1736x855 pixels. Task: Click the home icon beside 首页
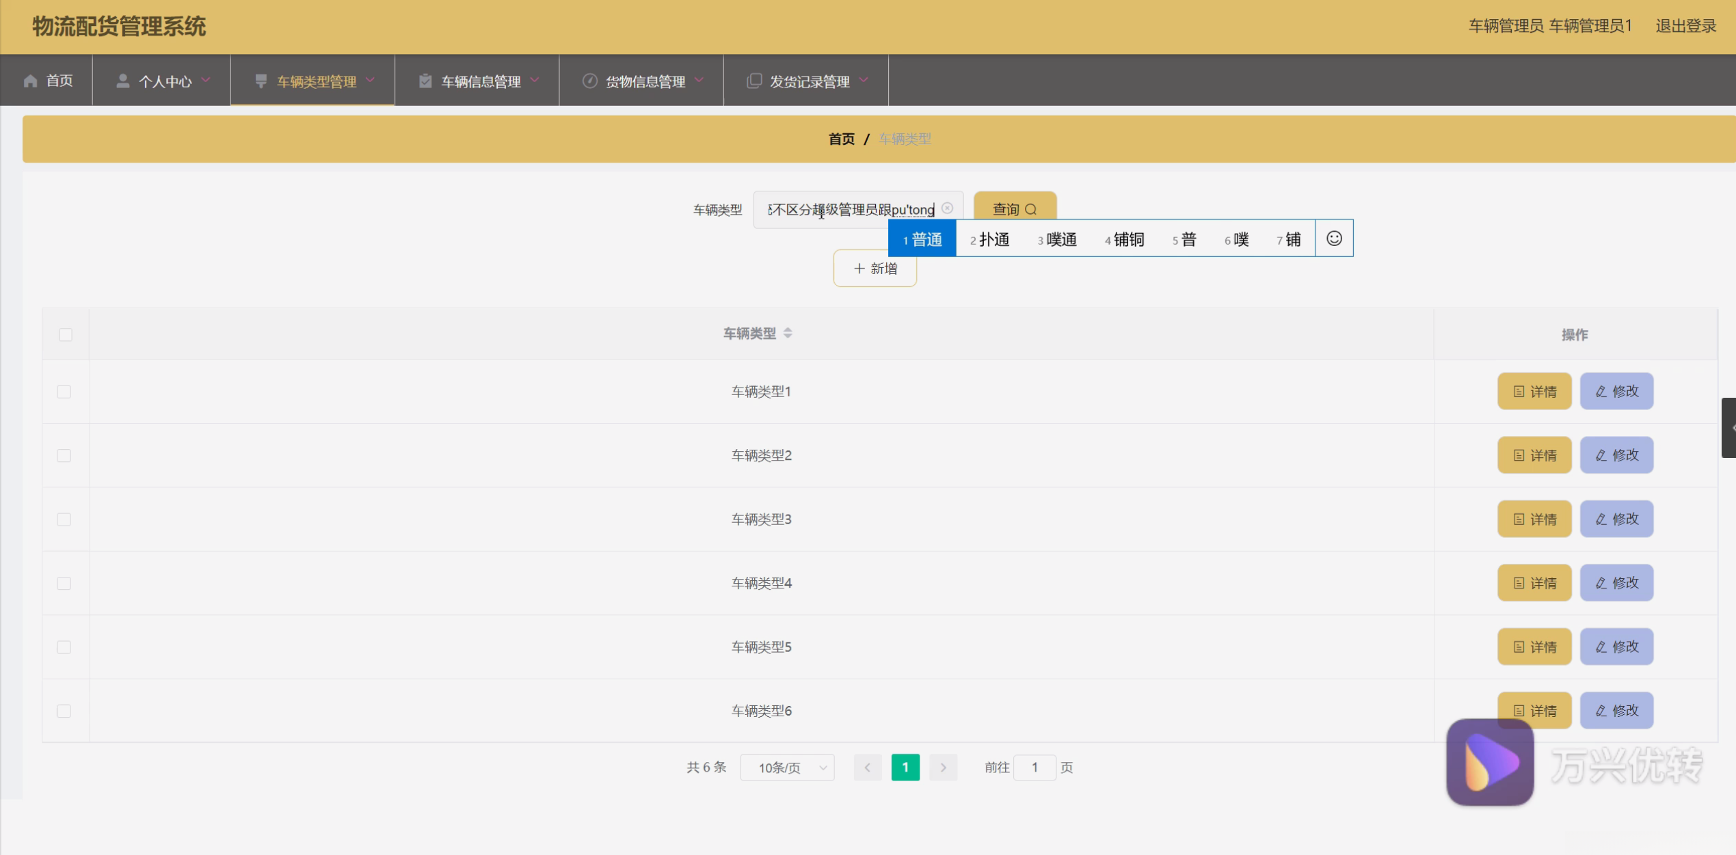pyautogui.click(x=30, y=81)
